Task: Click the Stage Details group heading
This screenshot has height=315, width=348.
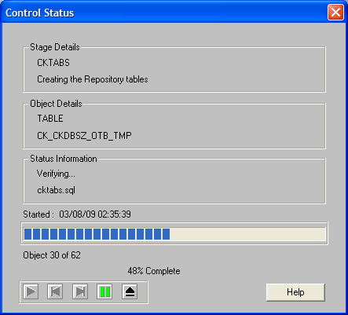Action: (x=55, y=47)
